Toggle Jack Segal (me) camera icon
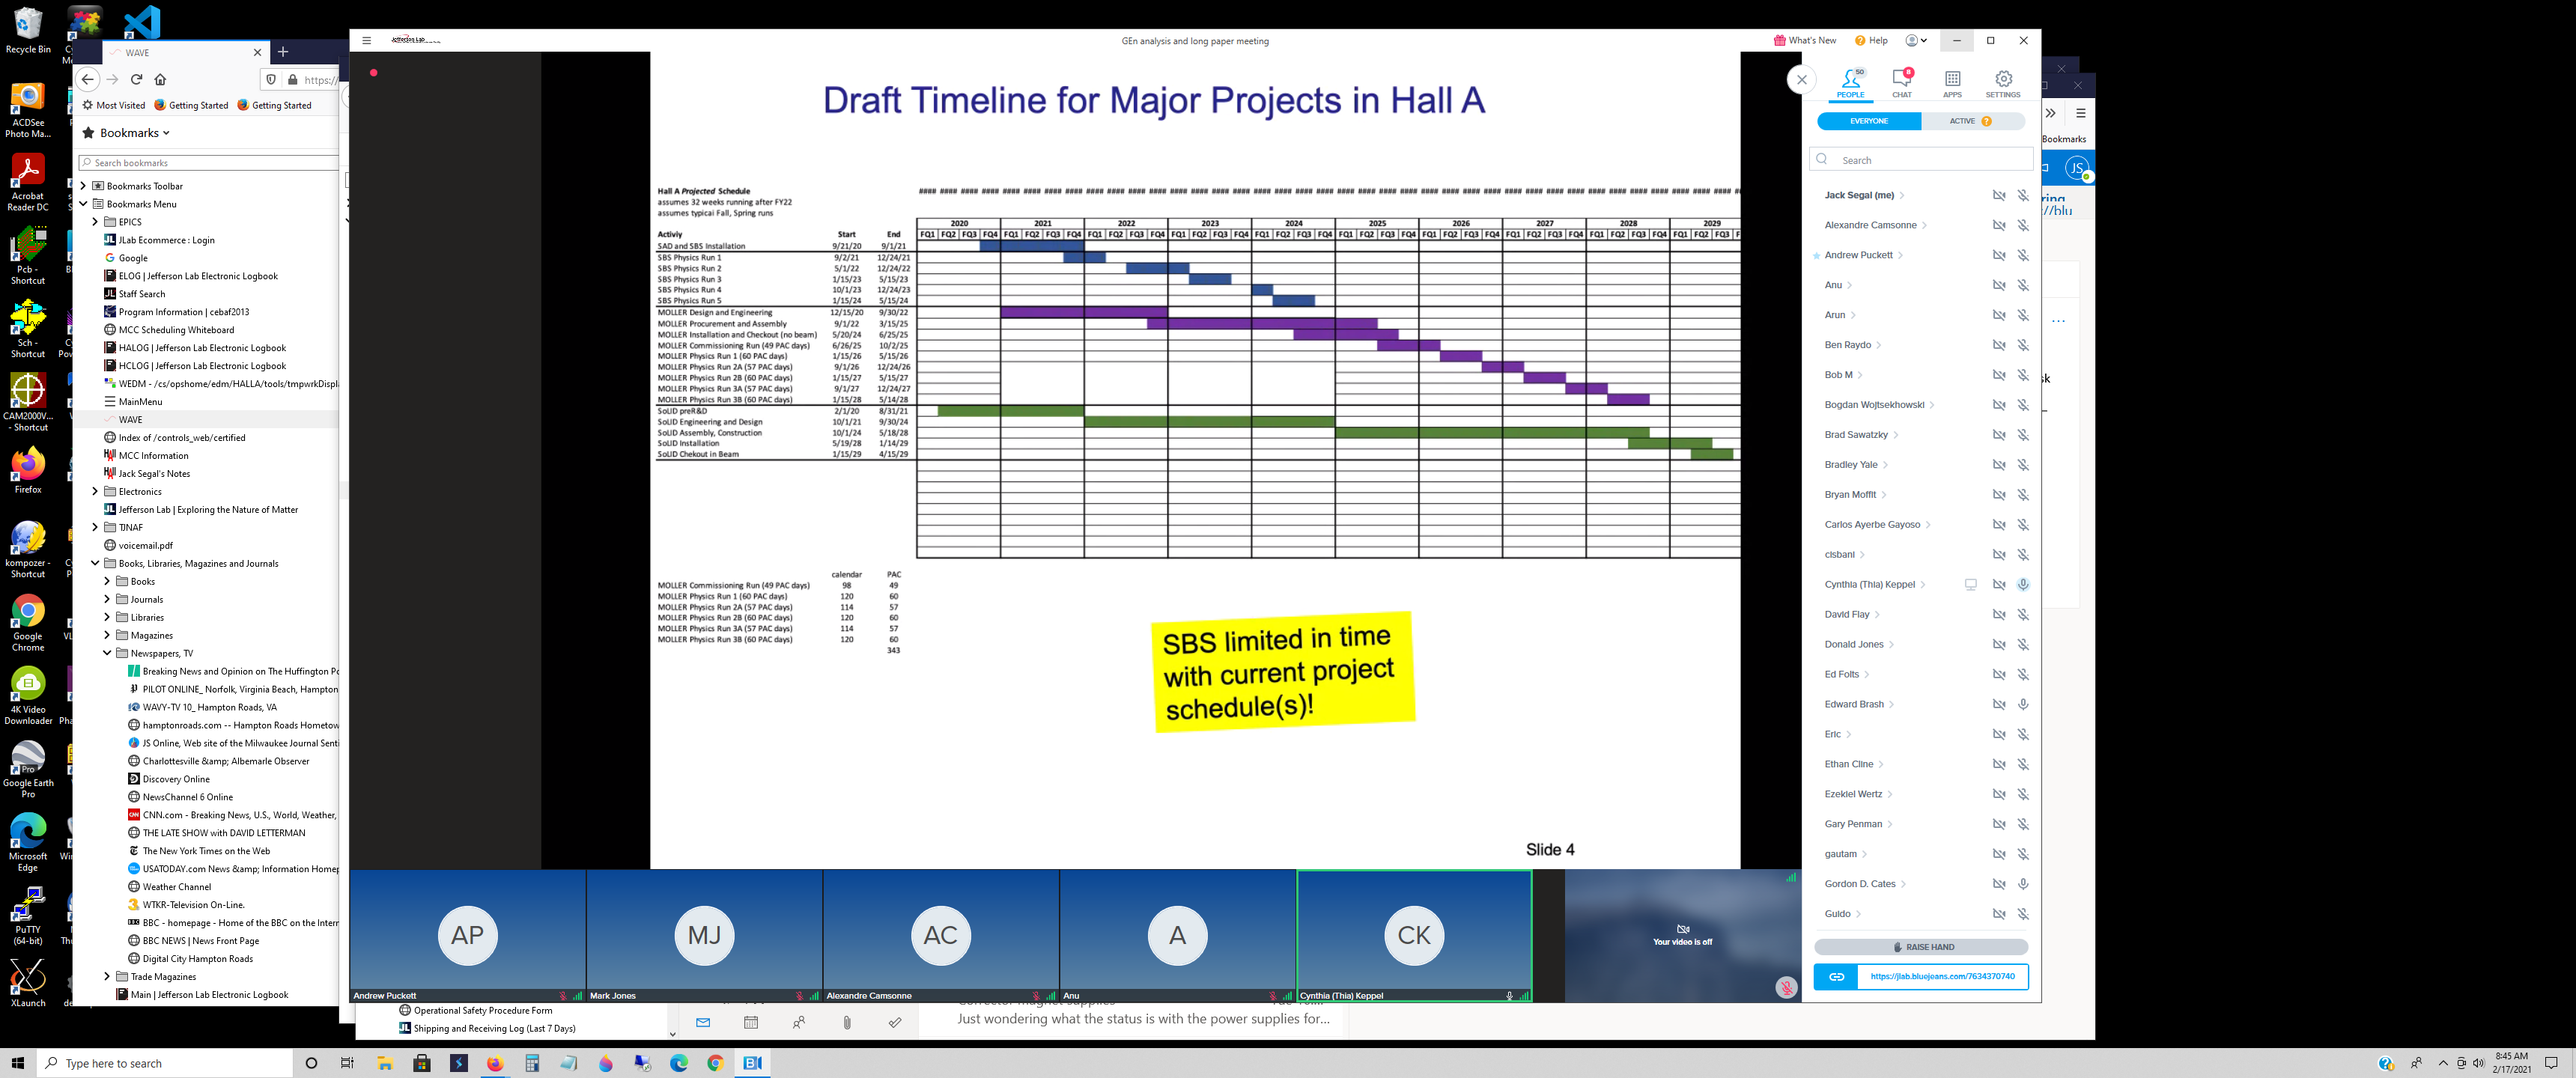 pyautogui.click(x=1998, y=196)
